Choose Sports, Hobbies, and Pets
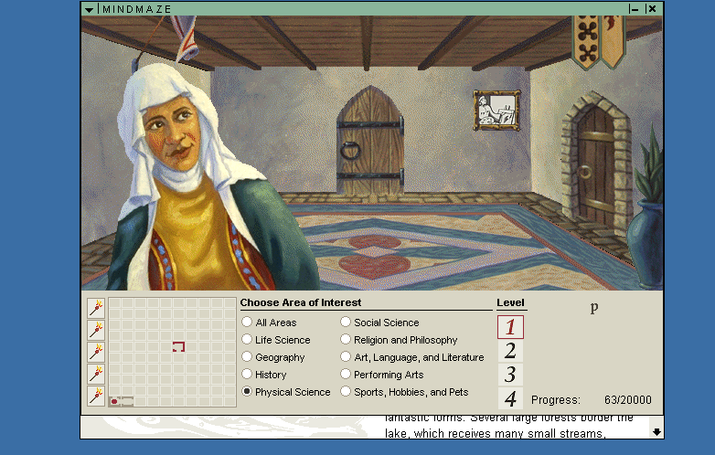The width and height of the screenshot is (715, 455). [346, 391]
